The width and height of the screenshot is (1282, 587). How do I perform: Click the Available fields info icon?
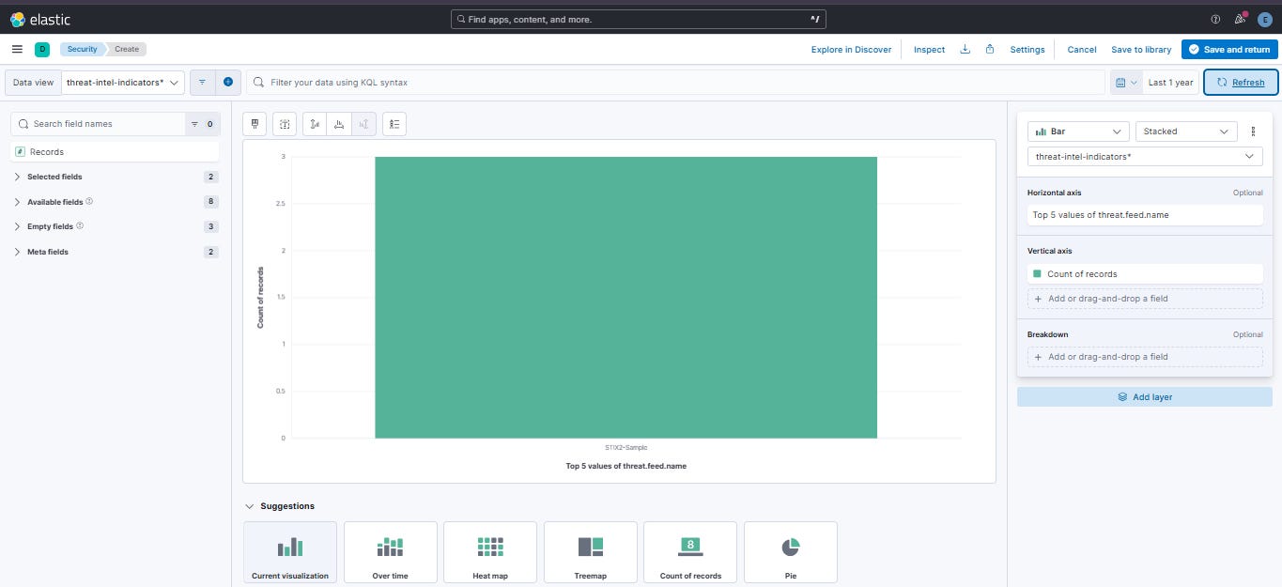click(89, 201)
